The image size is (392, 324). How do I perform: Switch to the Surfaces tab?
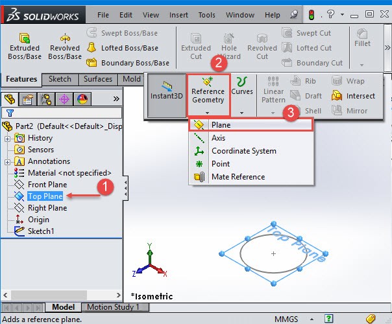pyautogui.click(x=98, y=79)
